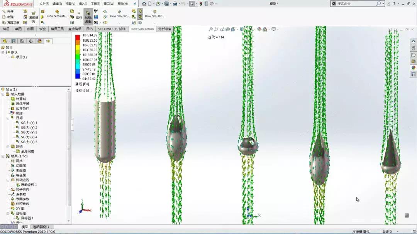Click the 常规设置 general settings icon

[34, 16]
